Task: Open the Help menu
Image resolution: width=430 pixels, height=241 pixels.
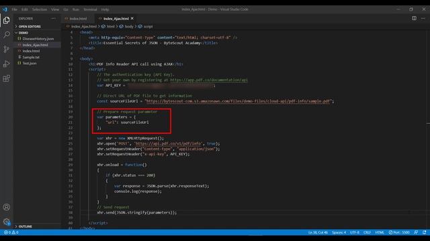Action: point(105,9)
